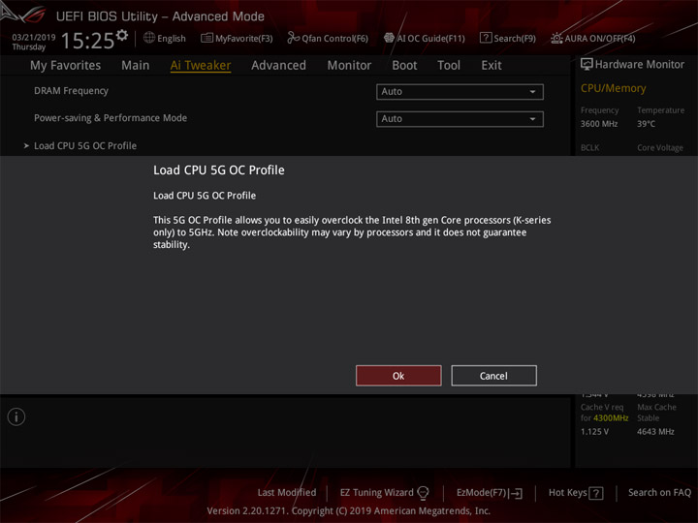The width and height of the screenshot is (698, 523).
Task: Click the 15:25 clock display
Action: tap(87, 41)
